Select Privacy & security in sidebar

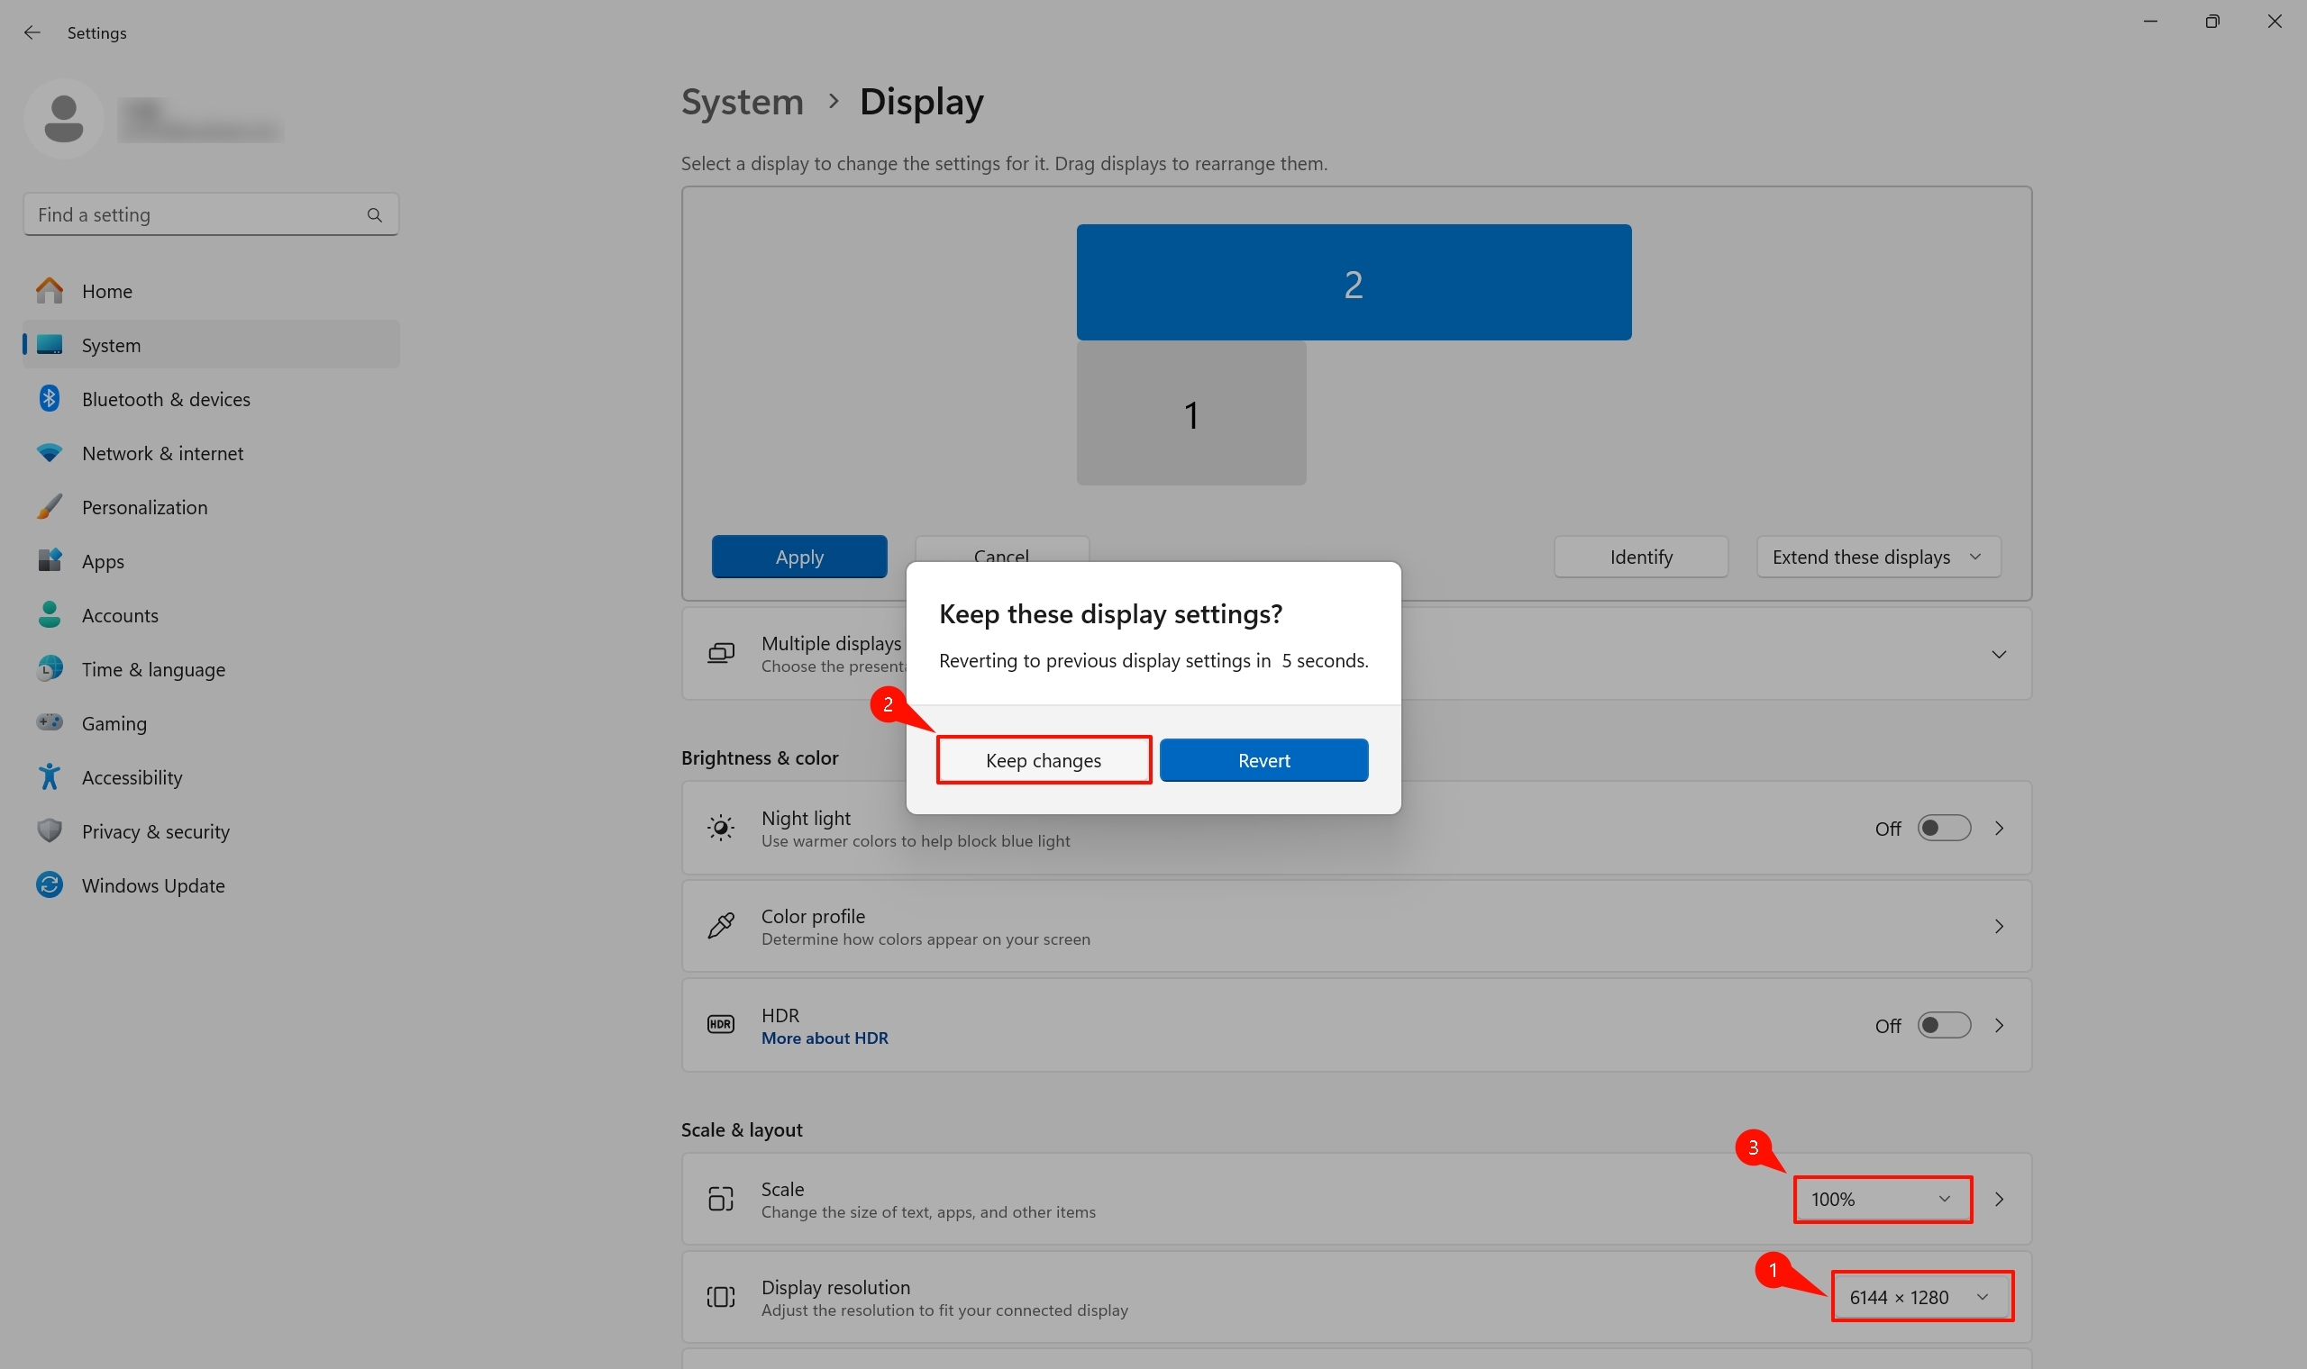coord(155,831)
